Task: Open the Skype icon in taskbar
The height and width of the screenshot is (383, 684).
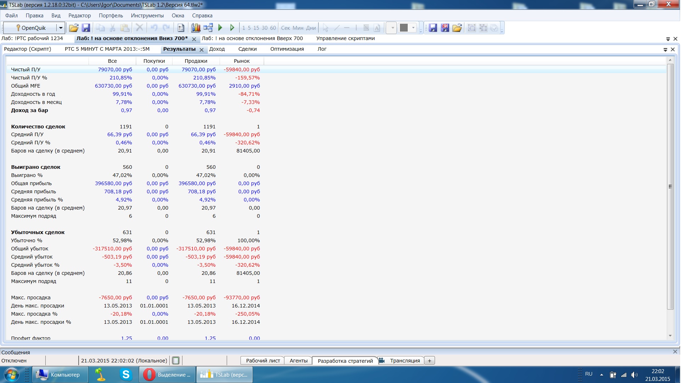Action: click(x=126, y=374)
